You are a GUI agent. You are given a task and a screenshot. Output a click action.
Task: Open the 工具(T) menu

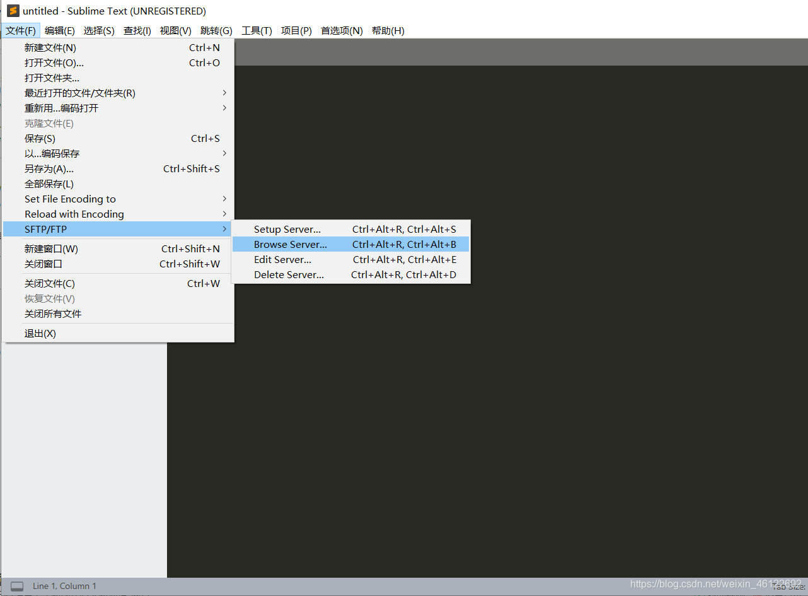tap(257, 30)
